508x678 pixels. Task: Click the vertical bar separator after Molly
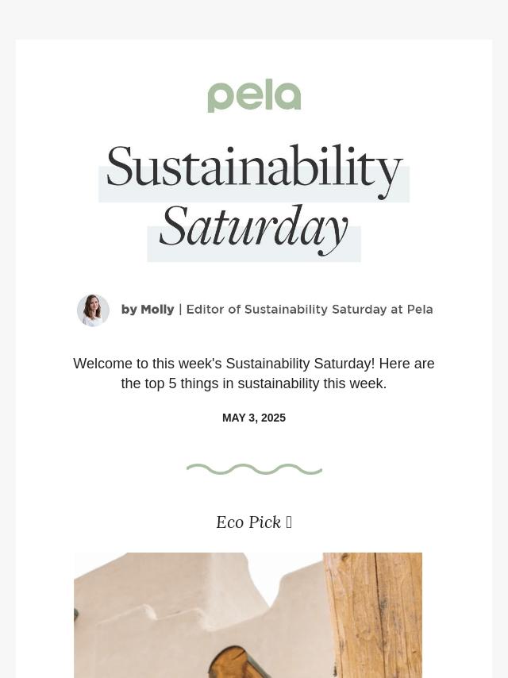[x=180, y=310]
